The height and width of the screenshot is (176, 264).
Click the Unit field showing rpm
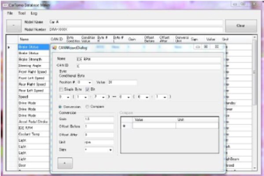[99, 142]
